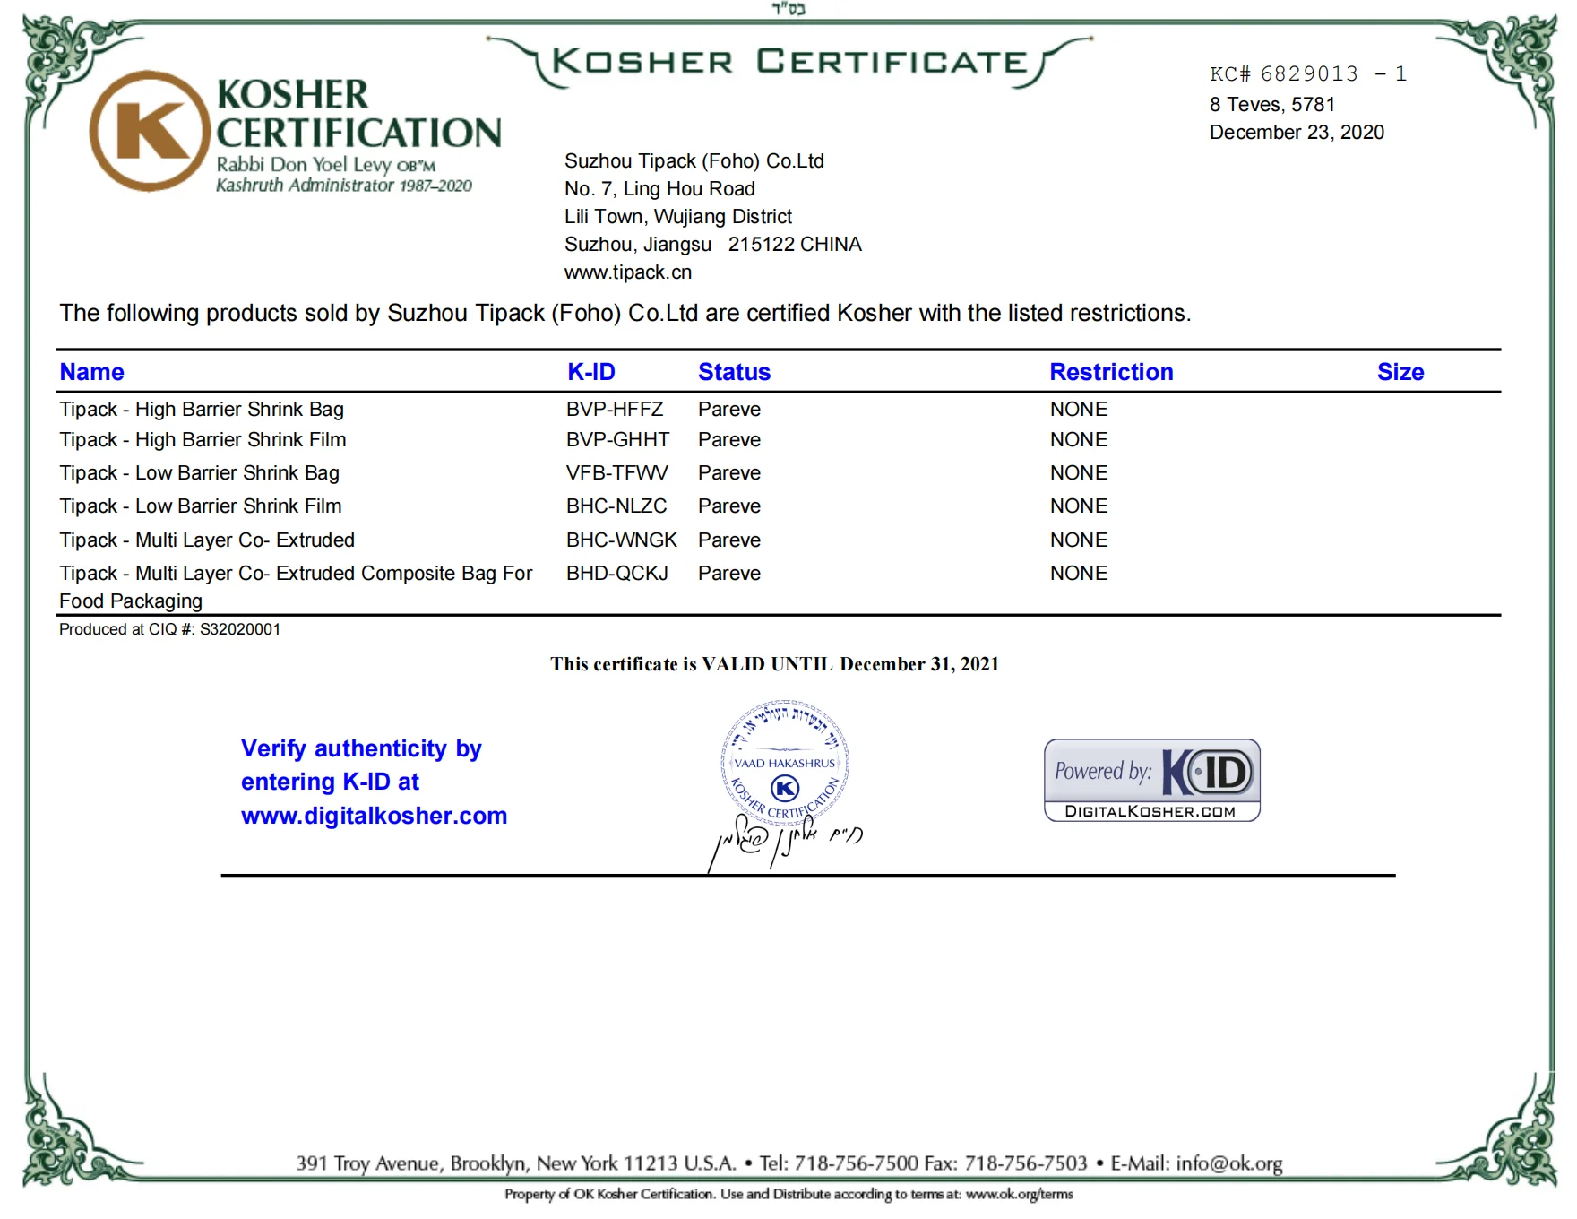Click the Status column header
Image resolution: width=1577 pixels, height=1219 pixels.
(735, 372)
